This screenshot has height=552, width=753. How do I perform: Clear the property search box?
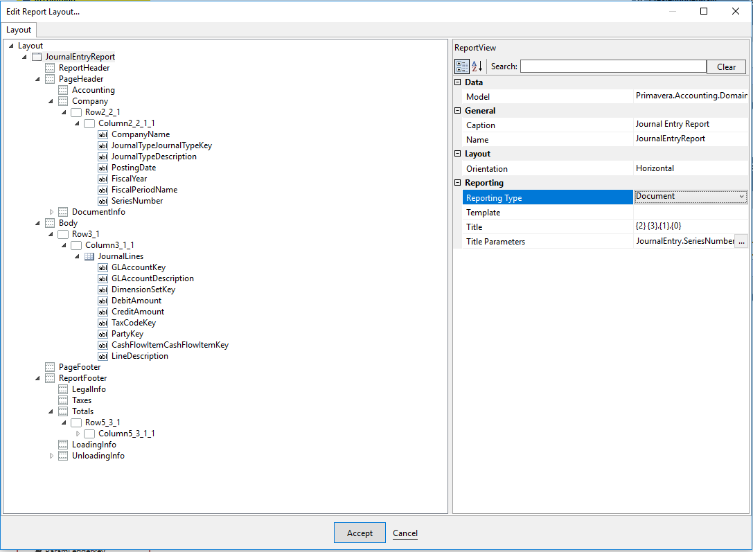[x=726, y=66]
